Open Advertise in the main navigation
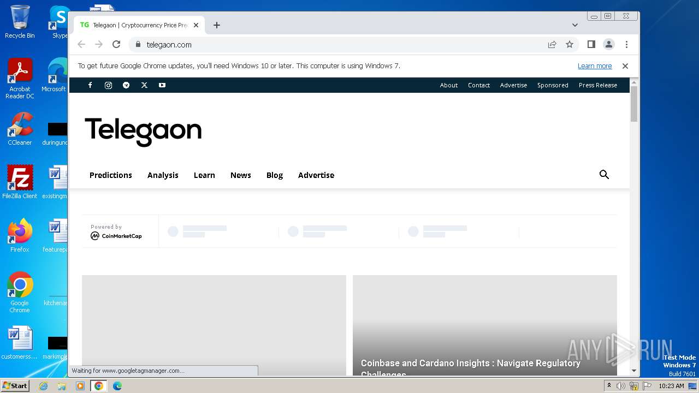 click(316, 175)
